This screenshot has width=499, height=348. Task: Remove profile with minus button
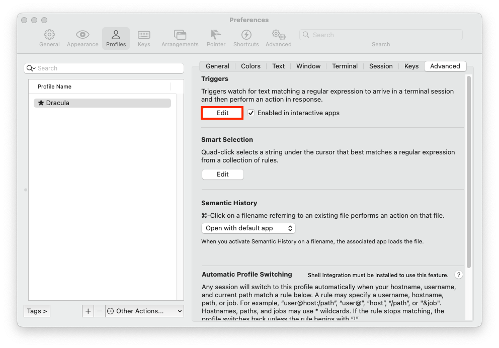click(100, 311)
